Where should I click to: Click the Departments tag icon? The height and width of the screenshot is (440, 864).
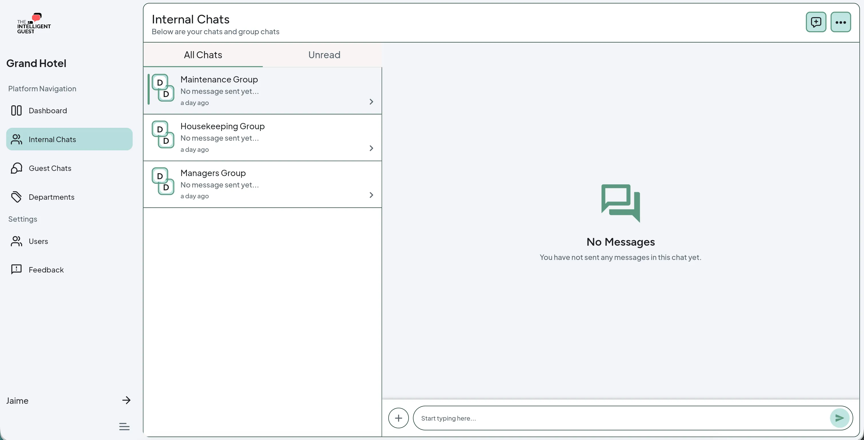(16, 197)
